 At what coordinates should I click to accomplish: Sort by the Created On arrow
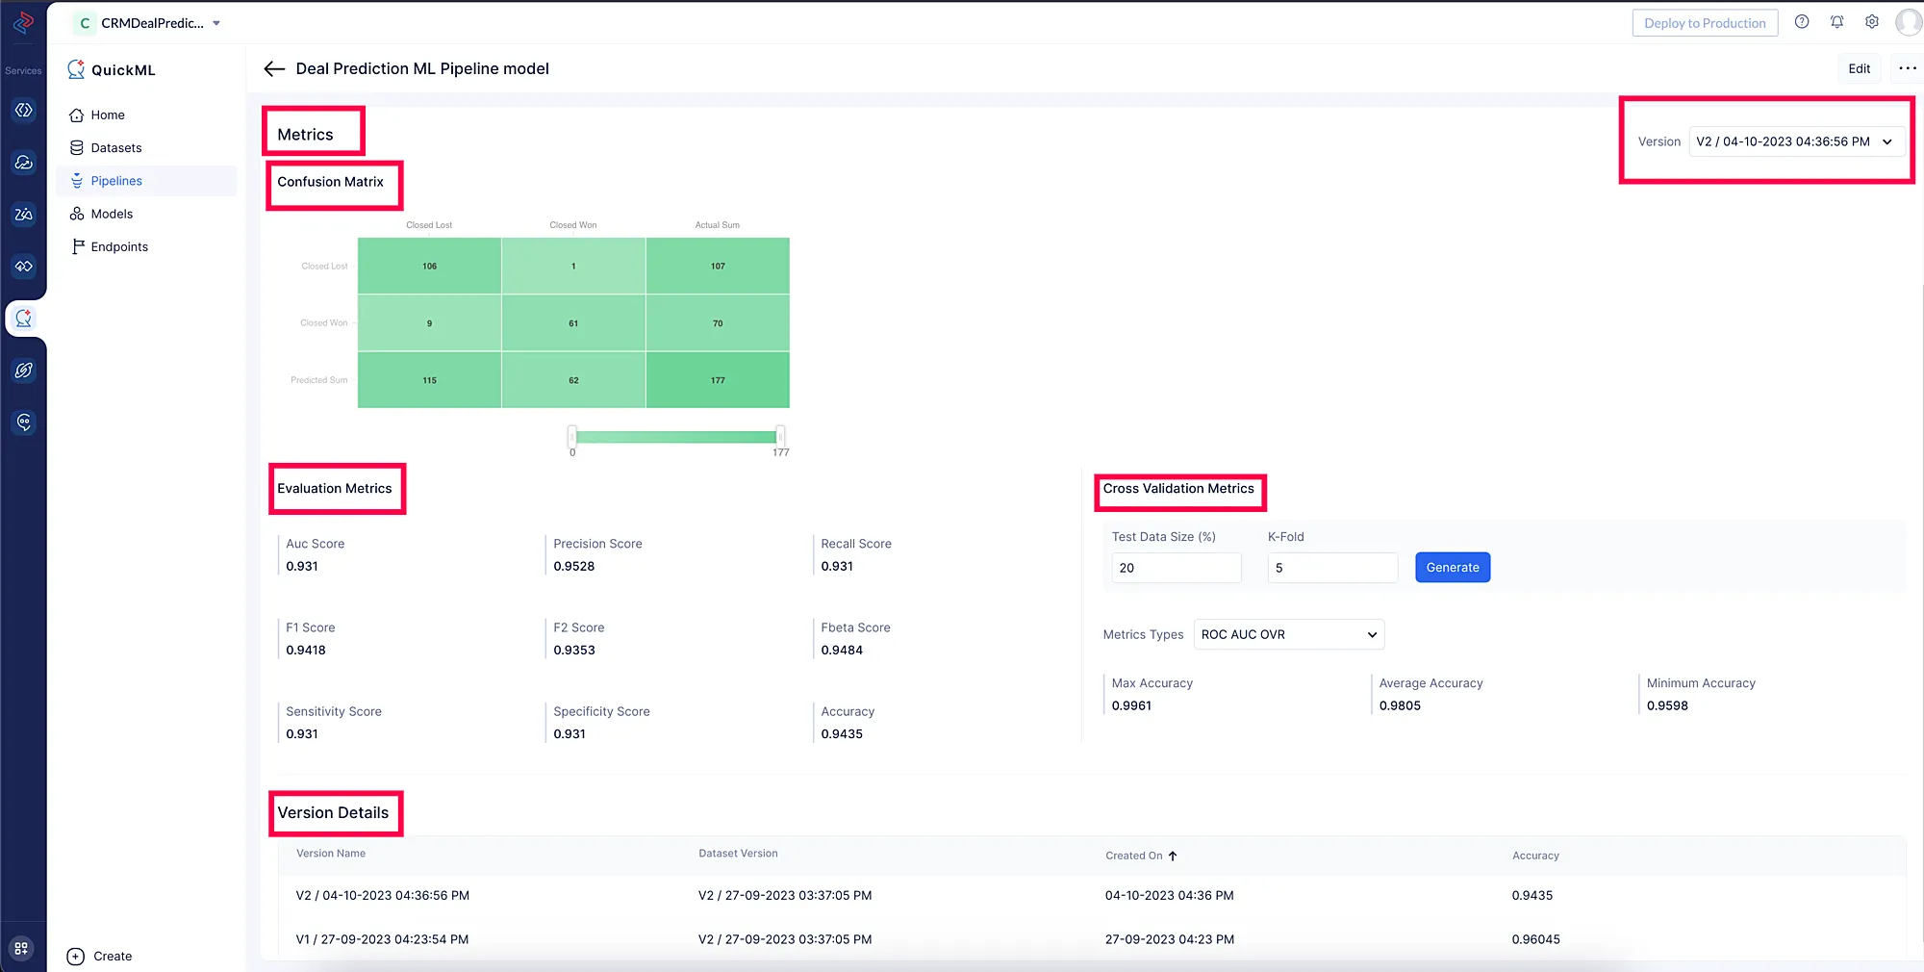tap(1173, 856)
